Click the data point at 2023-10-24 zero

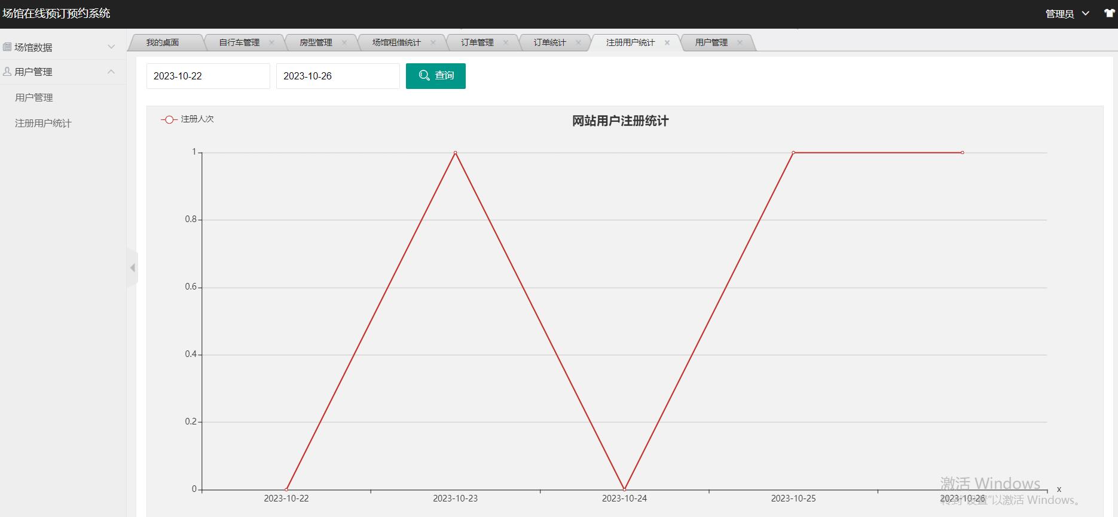624,490
